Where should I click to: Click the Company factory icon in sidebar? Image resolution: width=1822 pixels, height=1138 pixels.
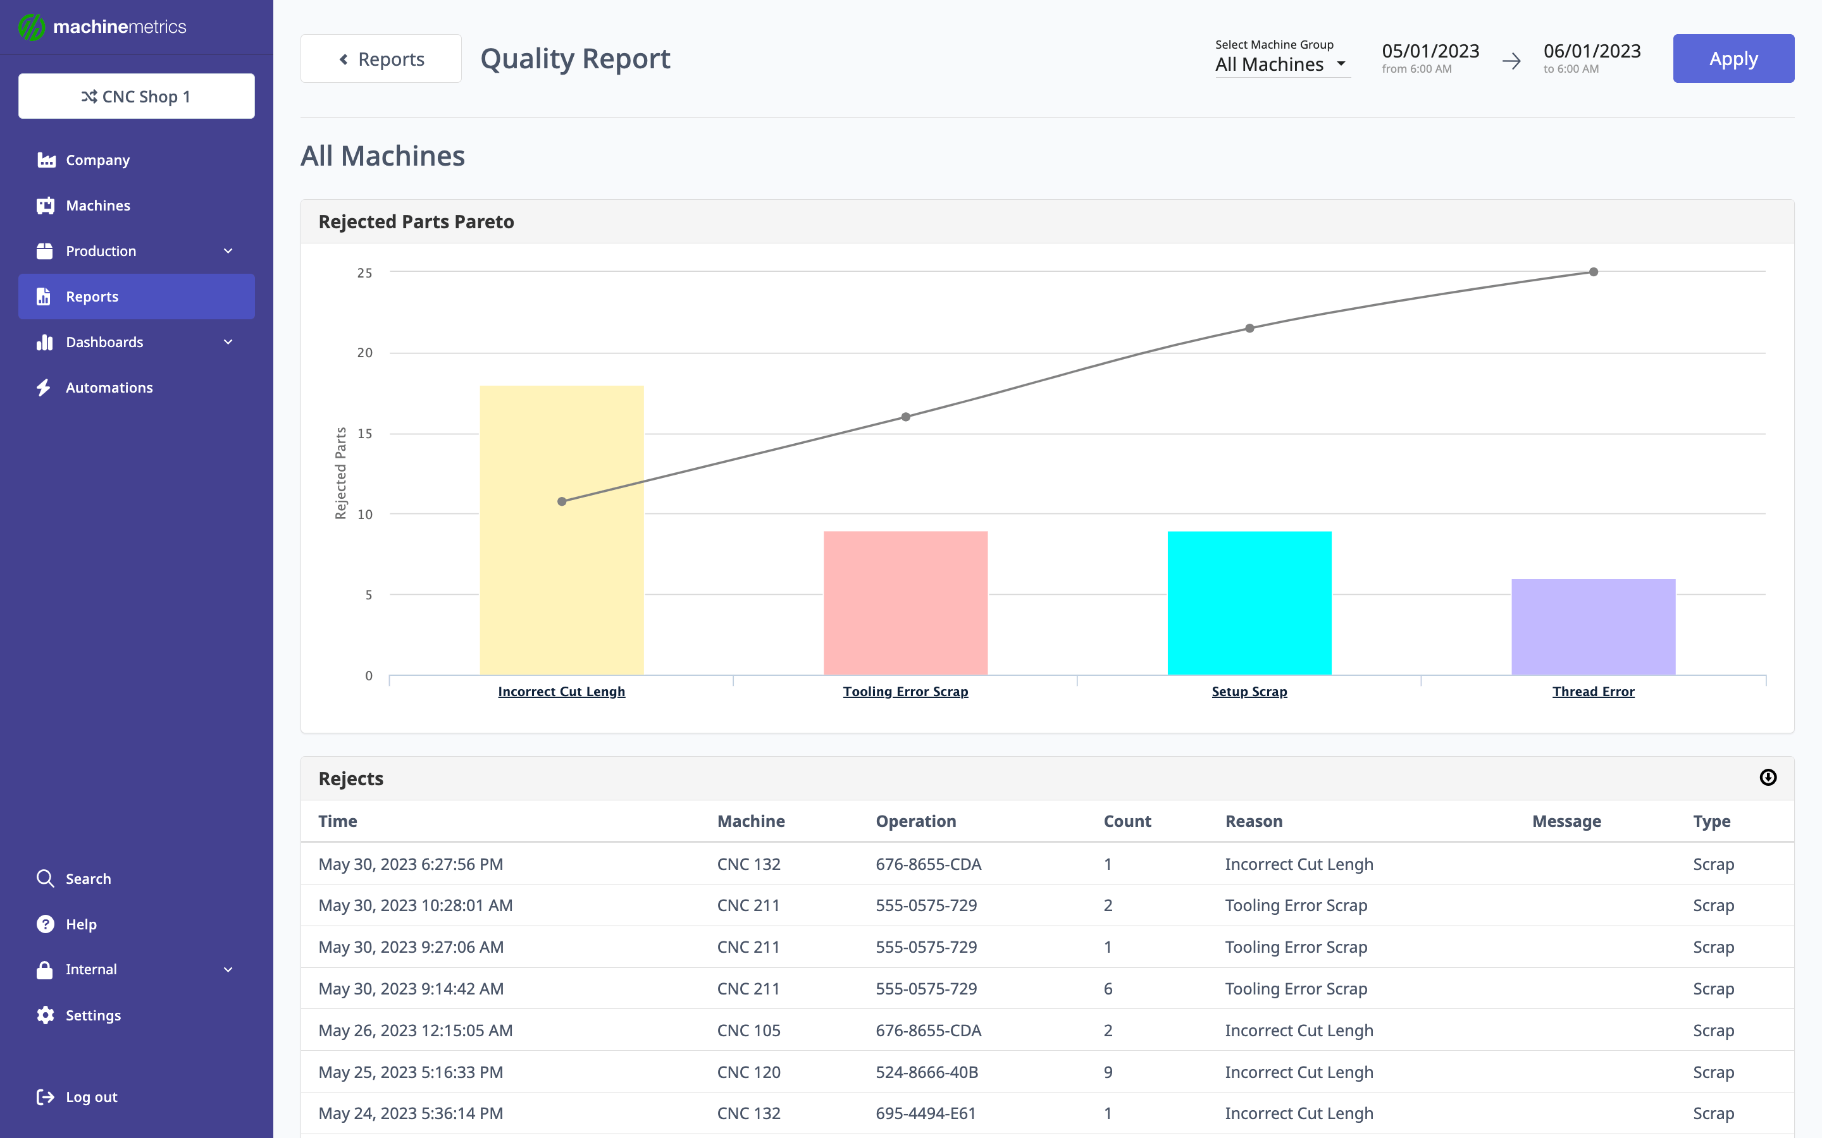click(46, 161)
